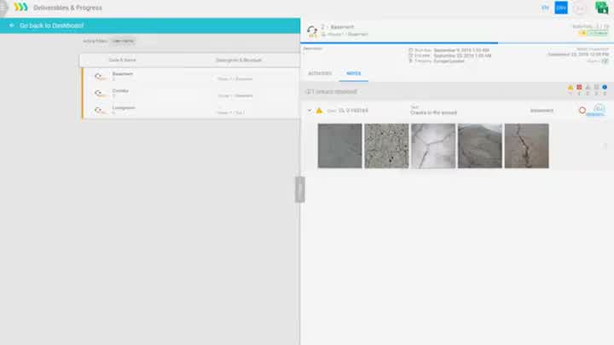Screen dimensions: 614x345
Task: Click the deliverable headset icon in details header
Action: 312,31
